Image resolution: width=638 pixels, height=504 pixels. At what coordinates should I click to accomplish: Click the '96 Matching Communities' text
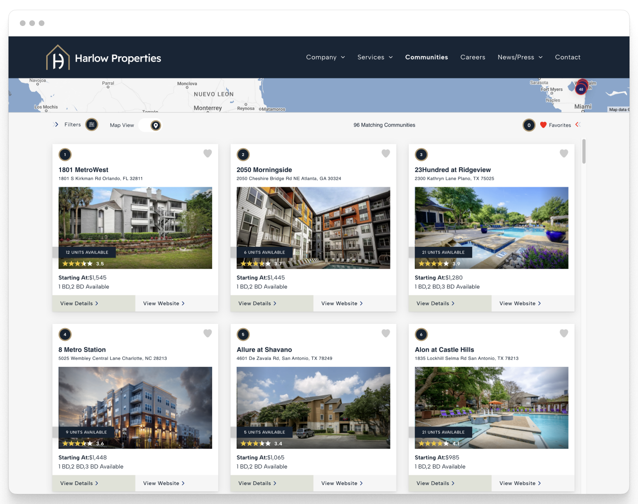(384, 125)
